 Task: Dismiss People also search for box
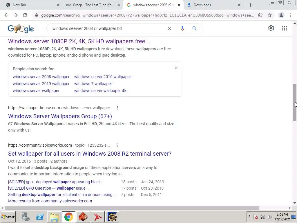pos(176,68)
